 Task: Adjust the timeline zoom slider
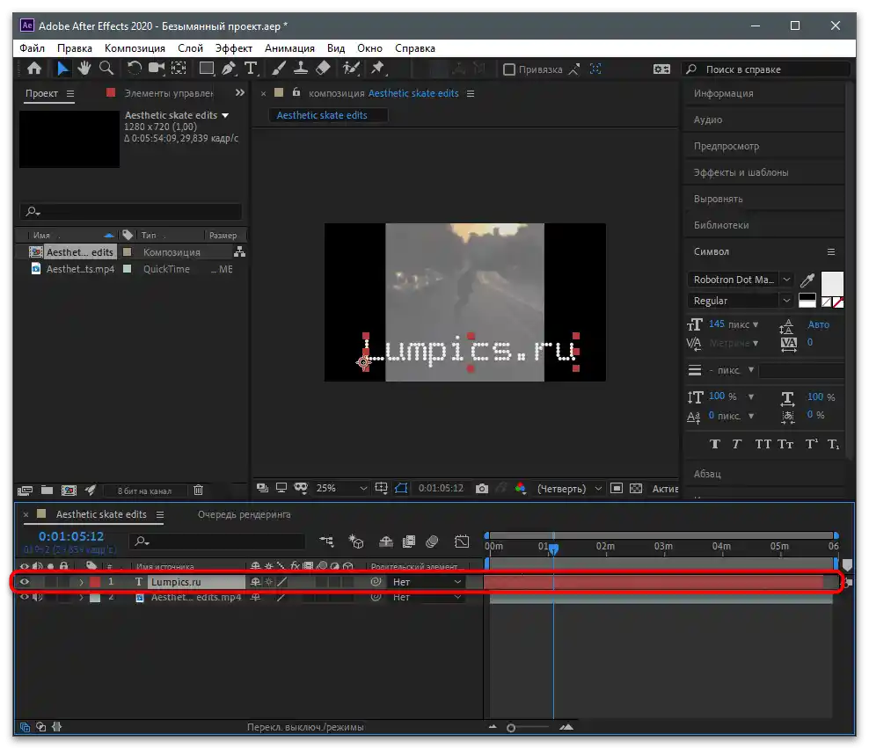[511, 728]
